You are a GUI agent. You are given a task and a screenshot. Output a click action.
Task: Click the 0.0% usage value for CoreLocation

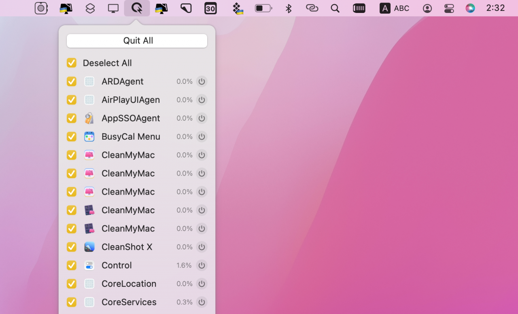click(x=184, y=284)
